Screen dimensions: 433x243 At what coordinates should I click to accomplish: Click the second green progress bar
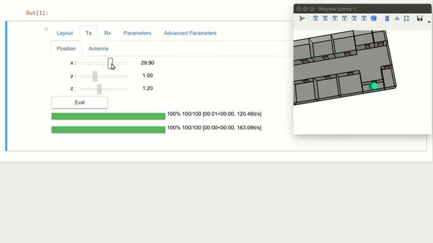click(x=108, y=130)
